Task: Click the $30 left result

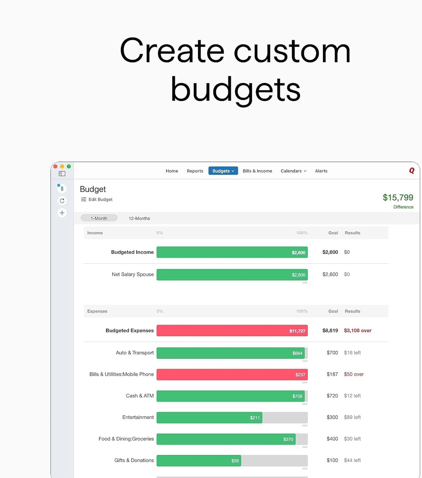Action: (352, 439)
